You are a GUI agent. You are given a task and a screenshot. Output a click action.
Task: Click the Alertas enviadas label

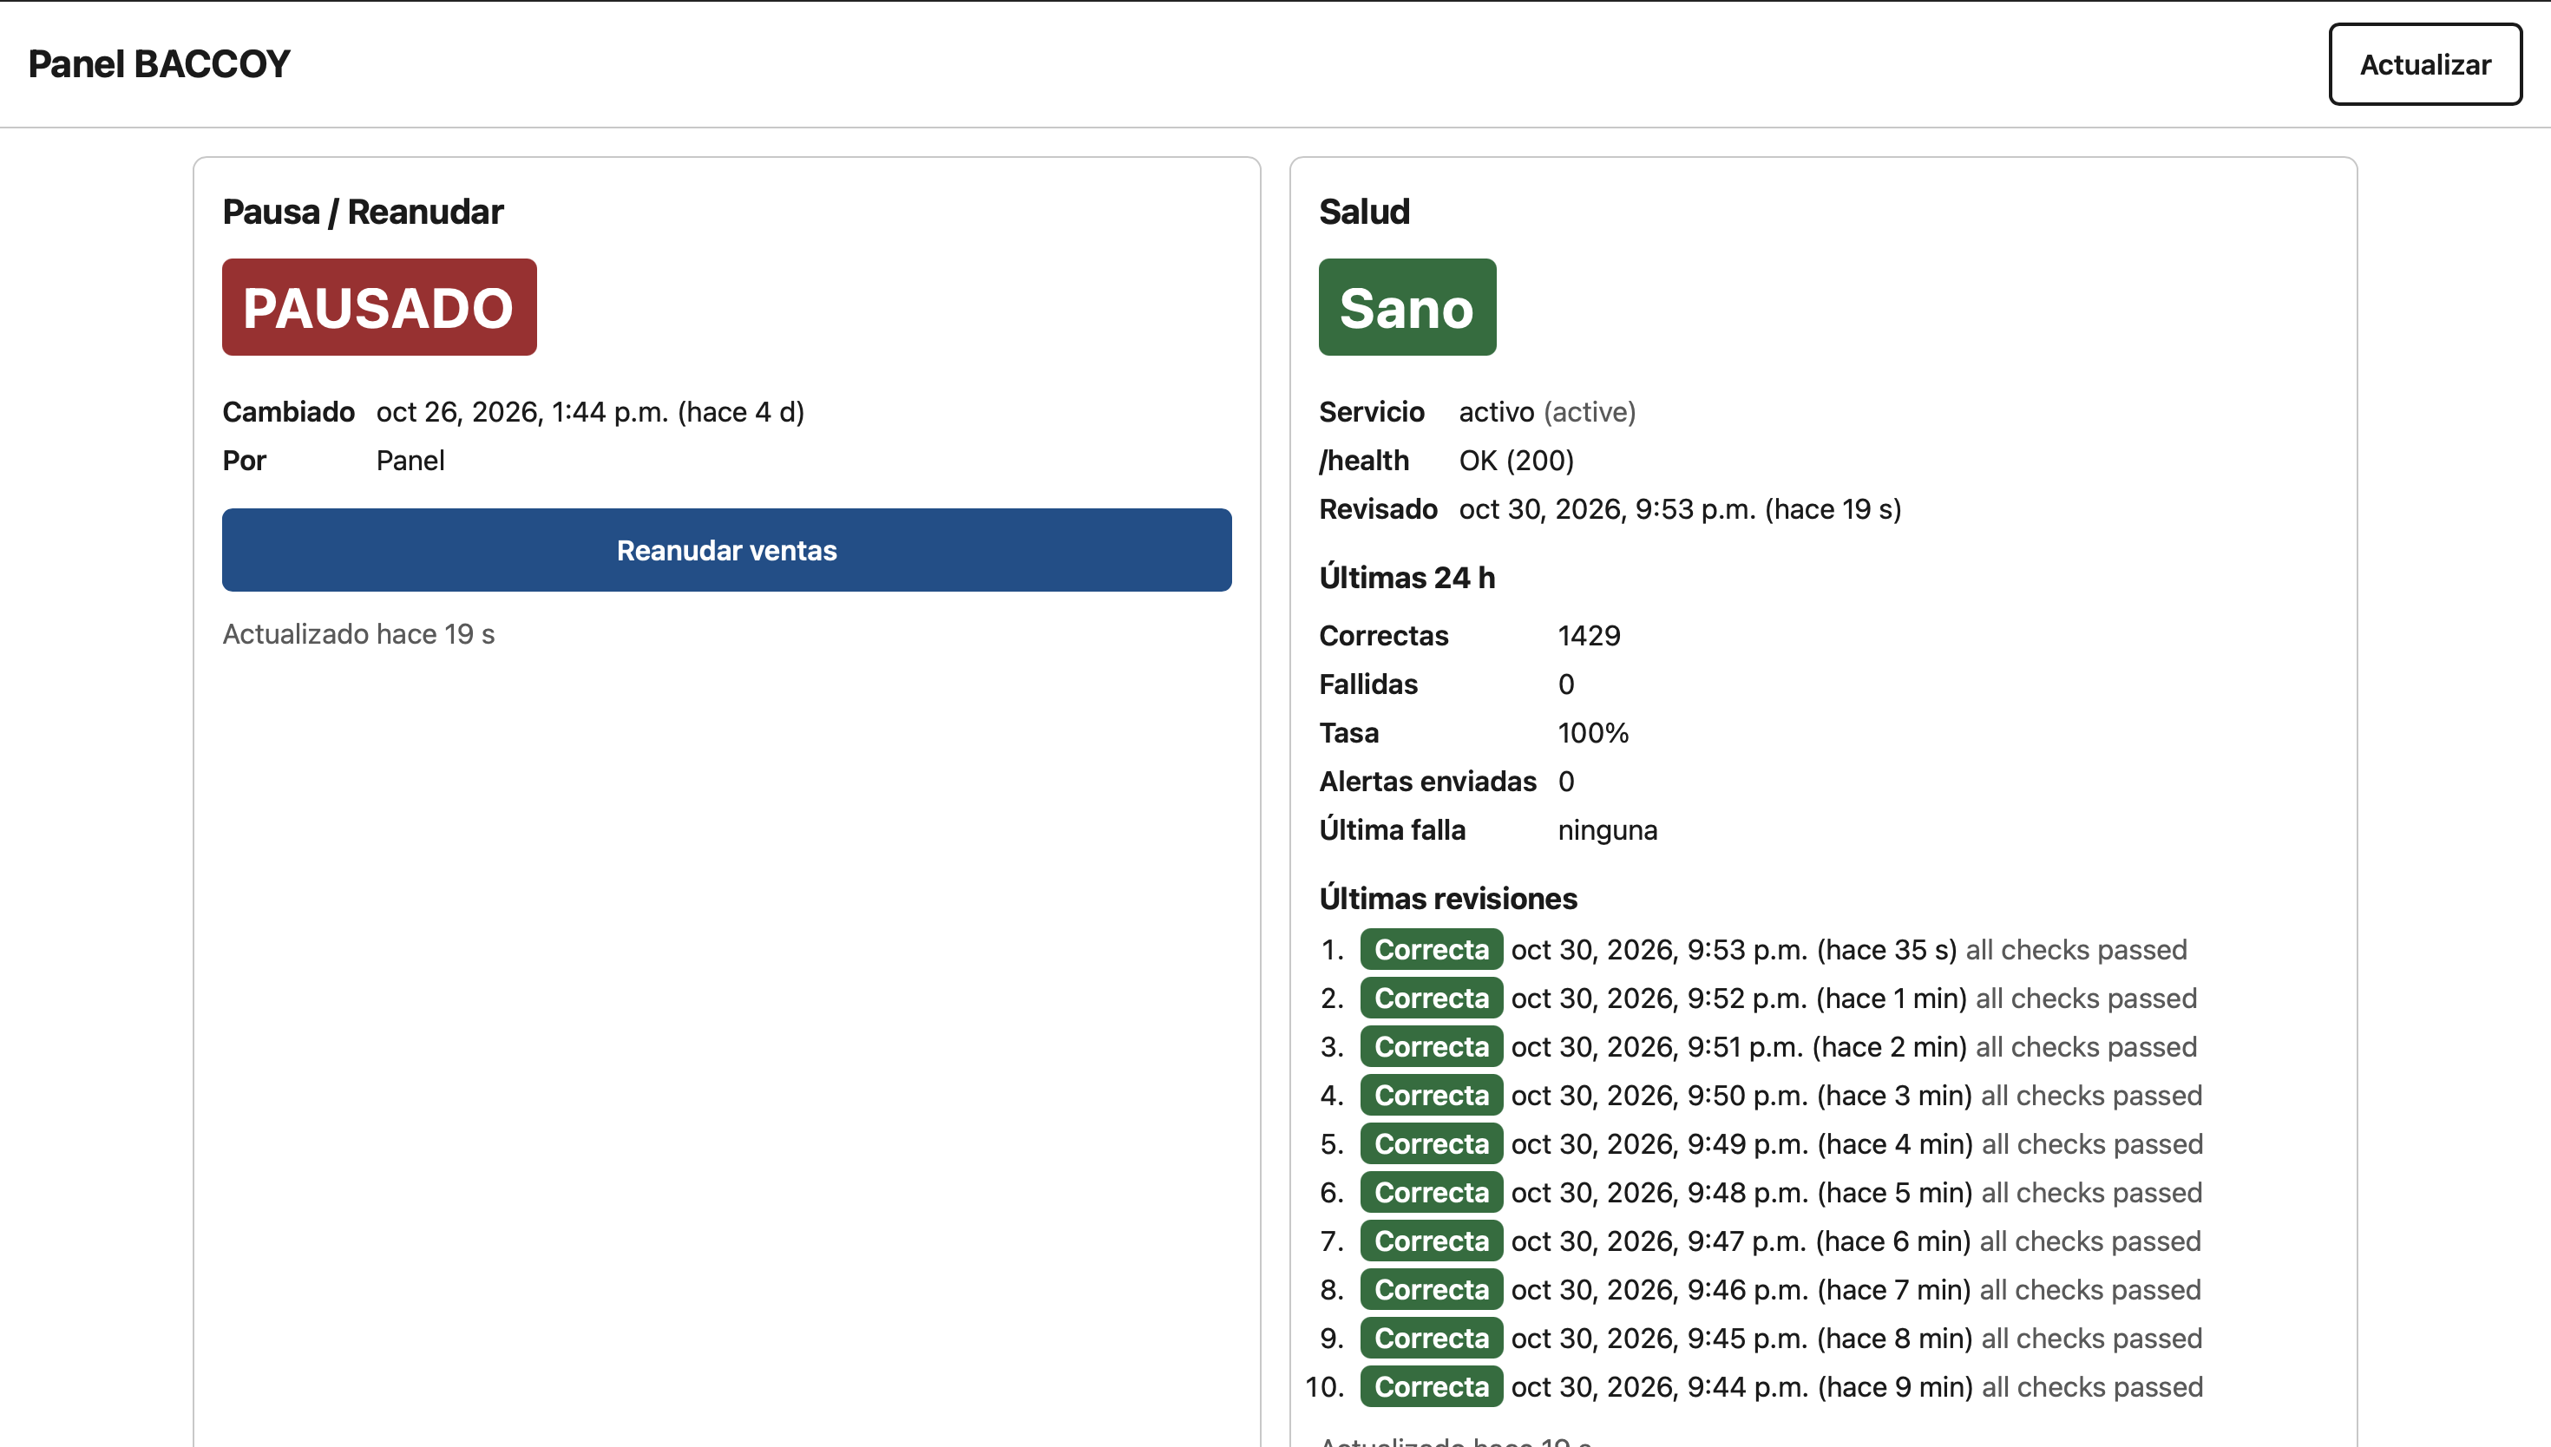click(1427, 781)
